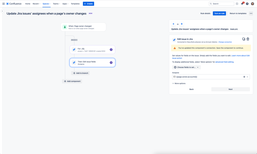
Task: Click the orange warning triangle in banner
Action: click(x=175, y=48)
